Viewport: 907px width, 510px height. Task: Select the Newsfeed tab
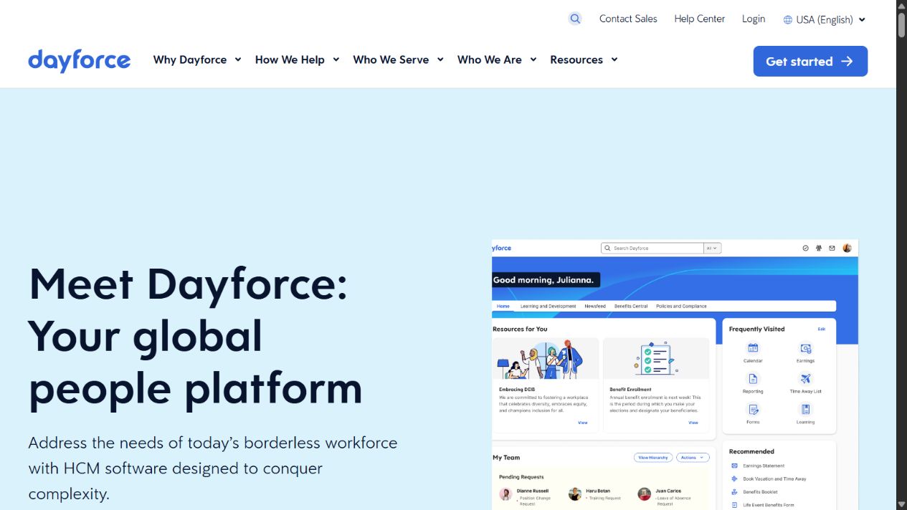point(595,306)
